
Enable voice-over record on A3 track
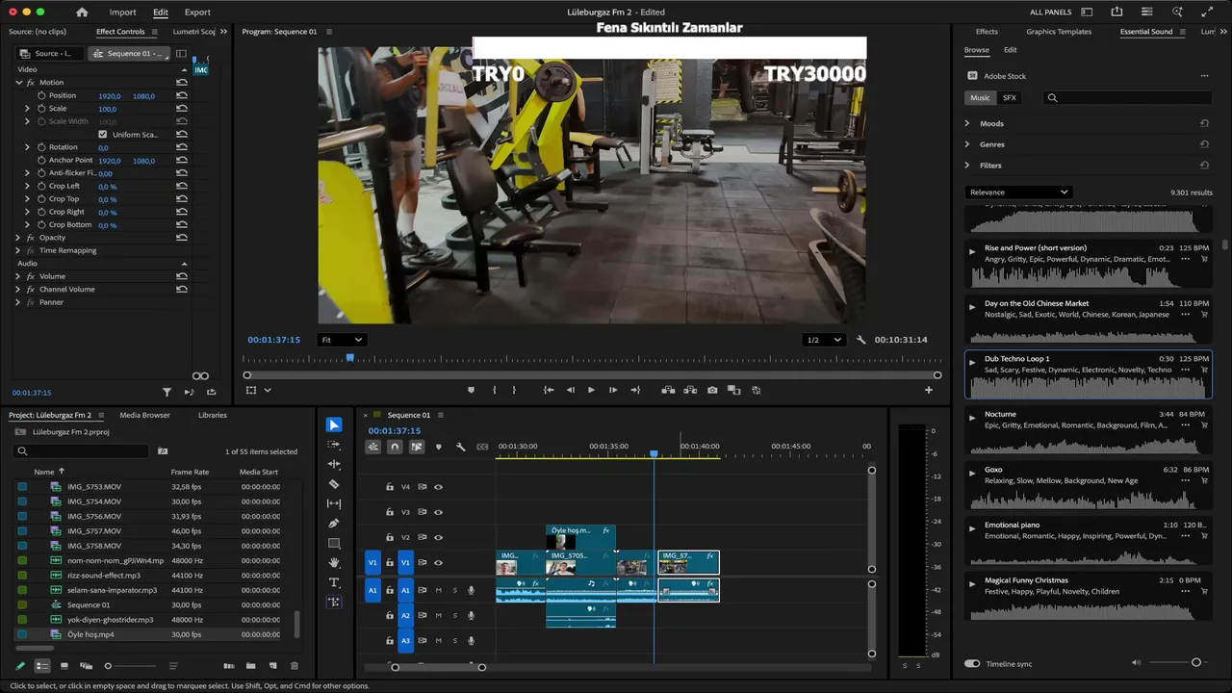[x=471, y=640]
